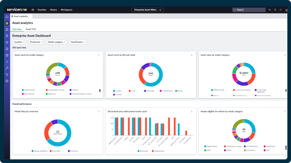Open the Favorites menu
The width and height of the screenshot is (291, 163).
tap(42, 10)
